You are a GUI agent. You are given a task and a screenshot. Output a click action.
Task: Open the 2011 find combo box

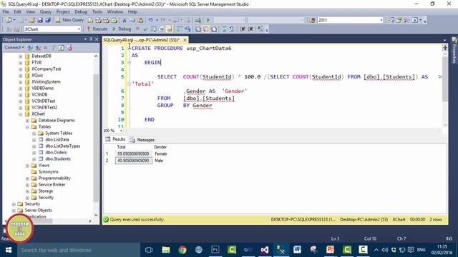pos(381,20)
